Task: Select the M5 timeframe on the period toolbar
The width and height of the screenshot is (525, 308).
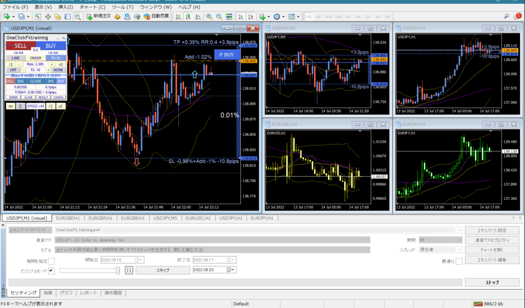Action: click(x=318, y=16)
